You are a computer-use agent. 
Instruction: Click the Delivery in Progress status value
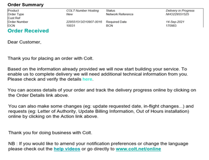click(180, 11)
